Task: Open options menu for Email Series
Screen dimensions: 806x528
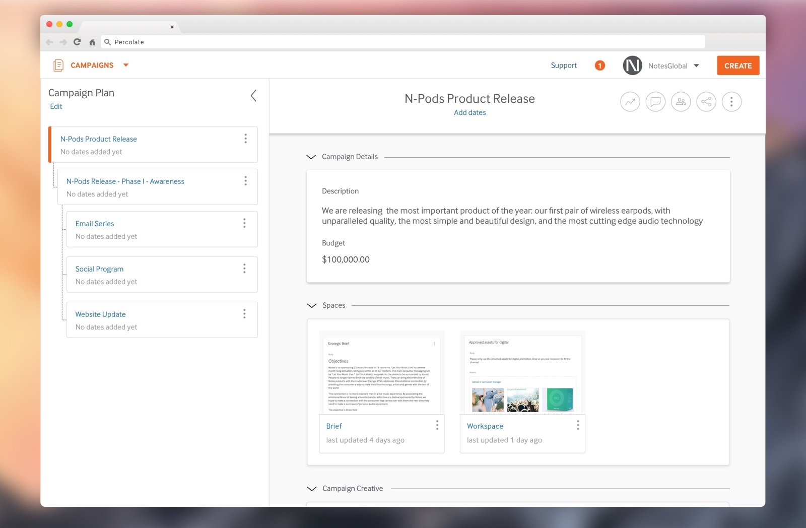Action: [x=245, y=223]
